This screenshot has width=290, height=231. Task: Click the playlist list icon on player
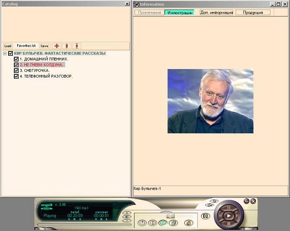point(173,223)
